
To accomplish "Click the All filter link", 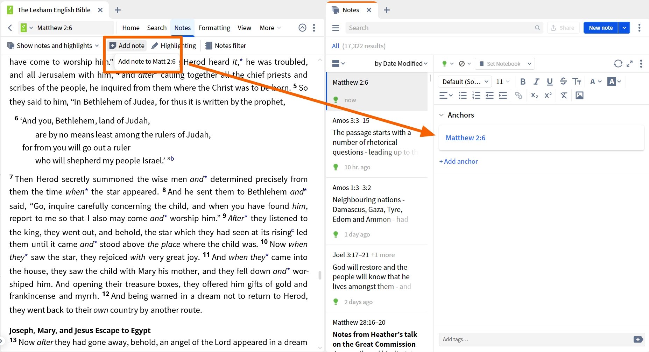I will click(x=336, y=46).
